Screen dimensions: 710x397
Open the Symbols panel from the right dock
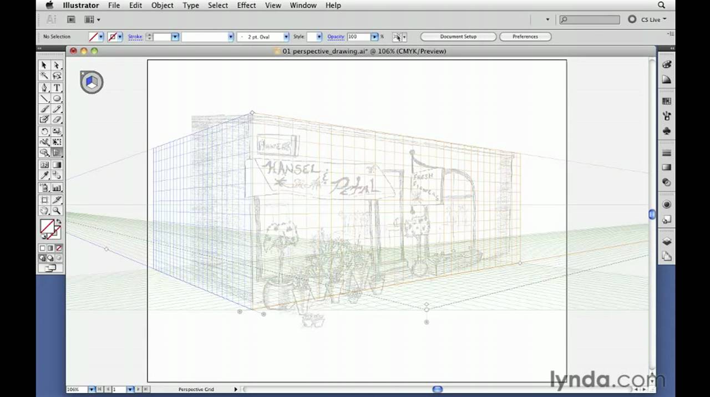point(667,131)
